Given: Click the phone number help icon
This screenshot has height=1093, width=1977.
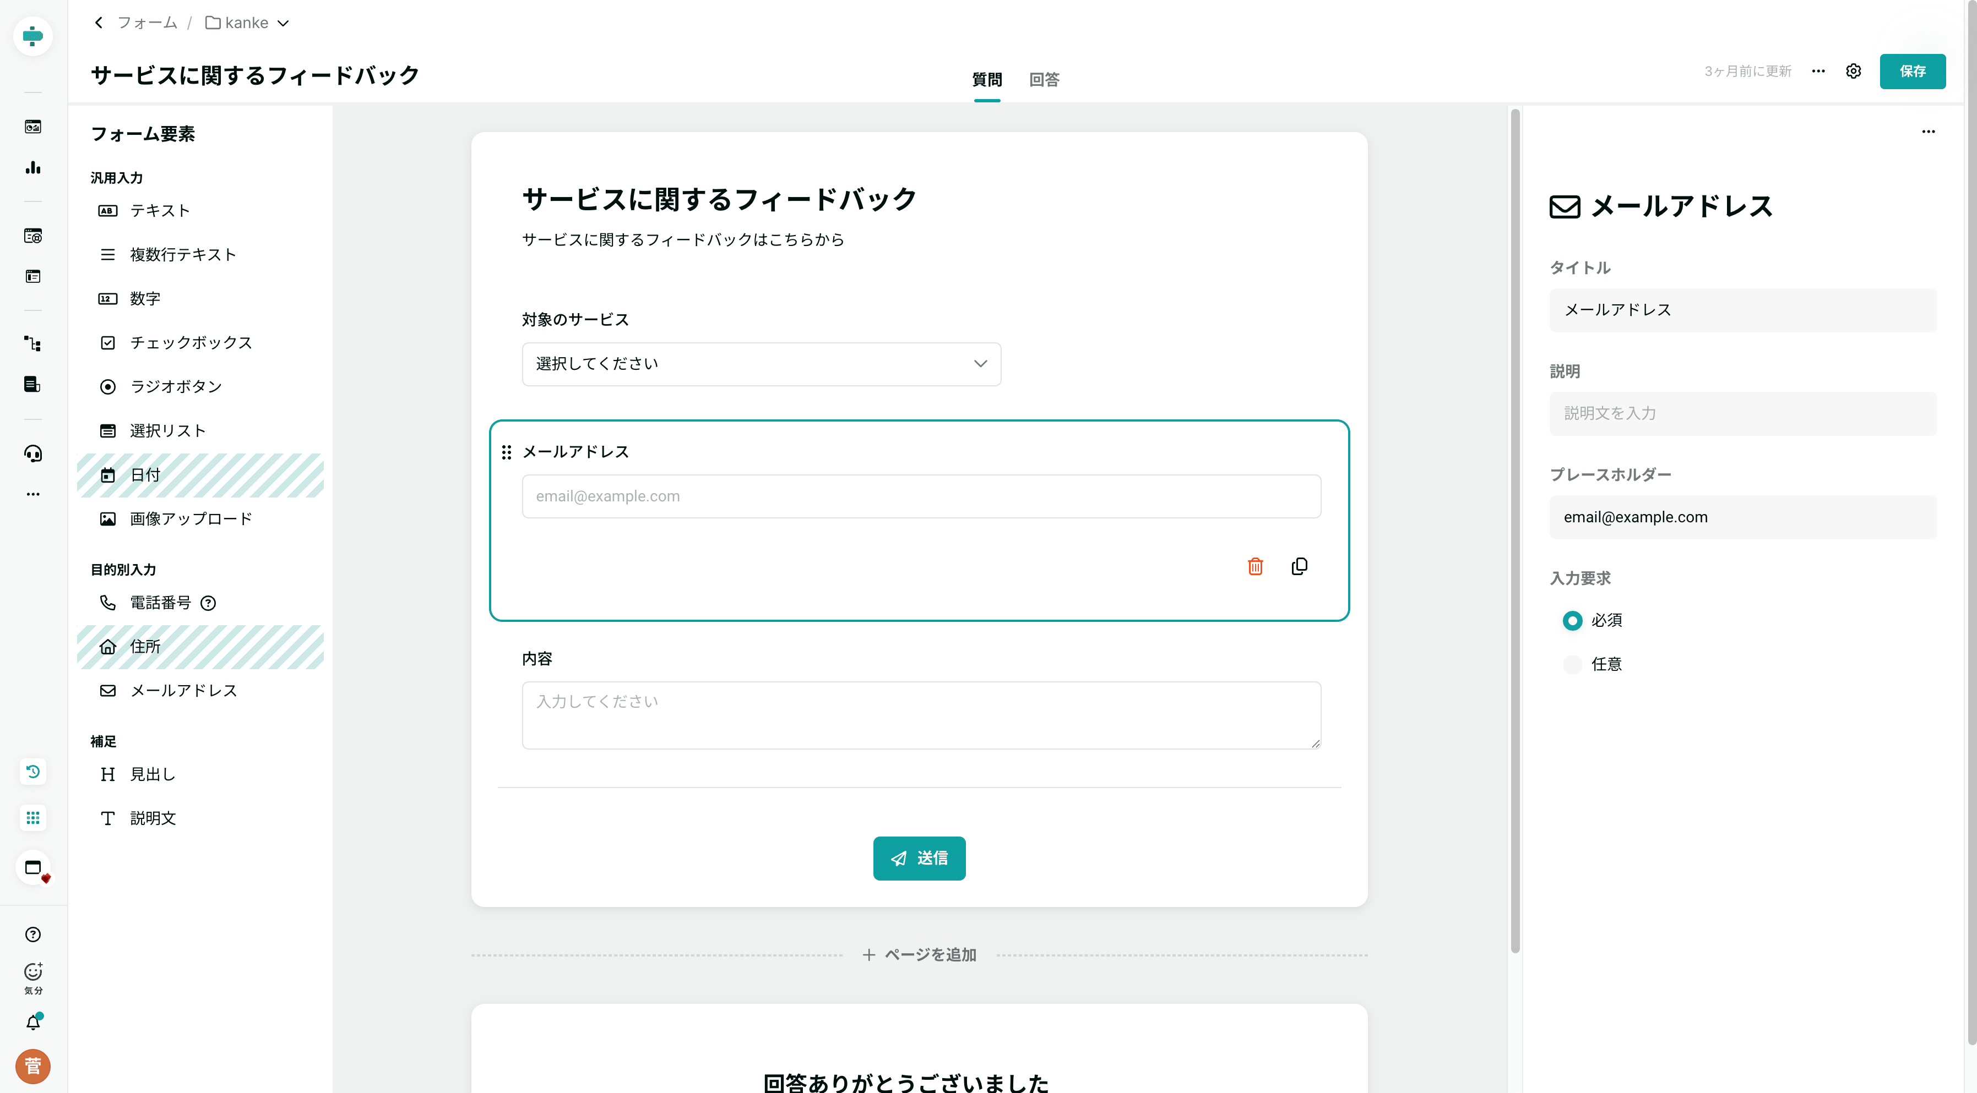Looking at the screenshot, I should pyautogui.click(x=208, y=603).
